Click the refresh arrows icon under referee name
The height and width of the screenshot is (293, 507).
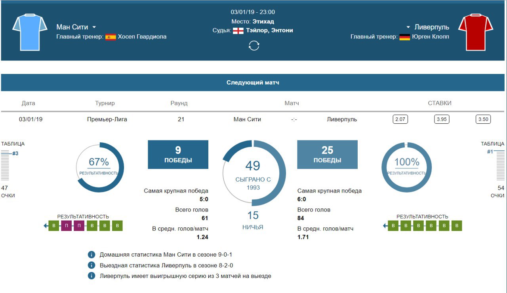coord(253,46)
